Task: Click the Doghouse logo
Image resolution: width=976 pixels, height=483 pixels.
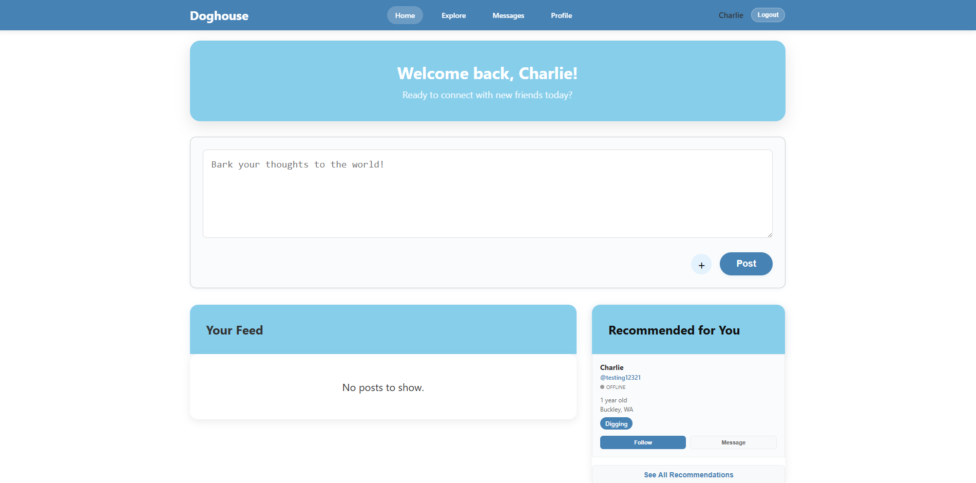Action: pyautogui.click(x=219, y=16)
